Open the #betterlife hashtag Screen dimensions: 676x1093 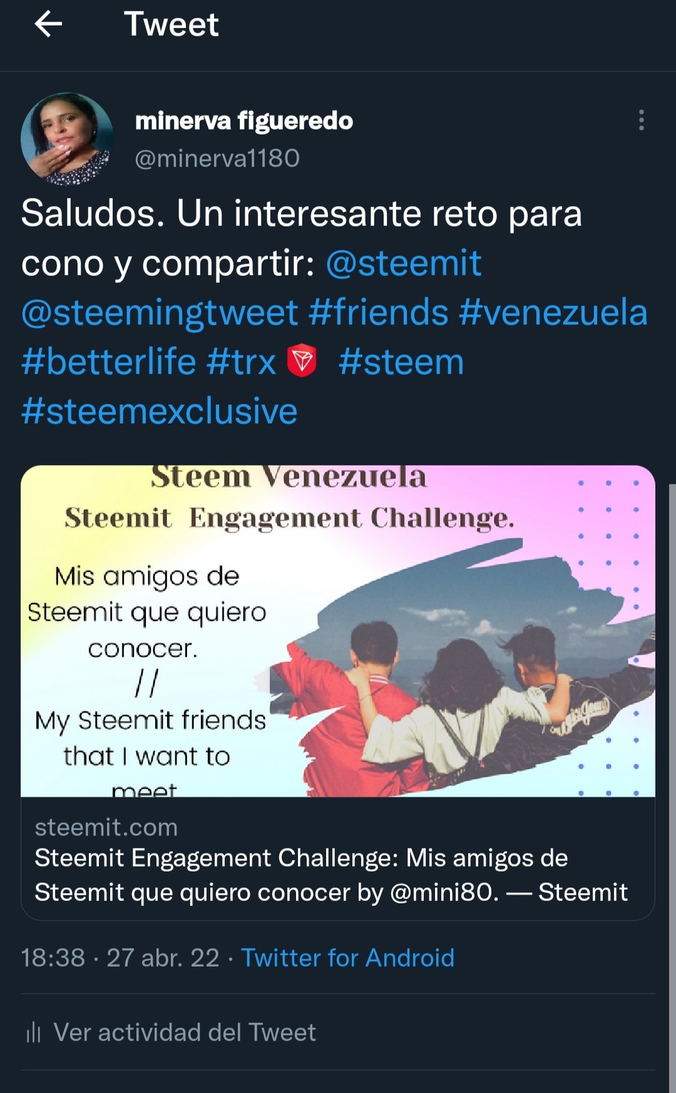coord(109,362)
